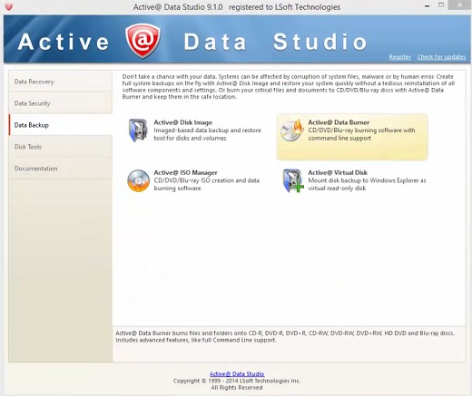Minimize the Active@ Data Studio window

(x=428, y=5)
